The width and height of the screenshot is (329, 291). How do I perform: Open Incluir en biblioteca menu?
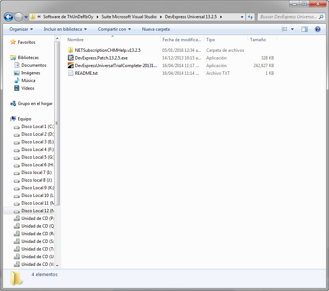click(x=65, y=29)
